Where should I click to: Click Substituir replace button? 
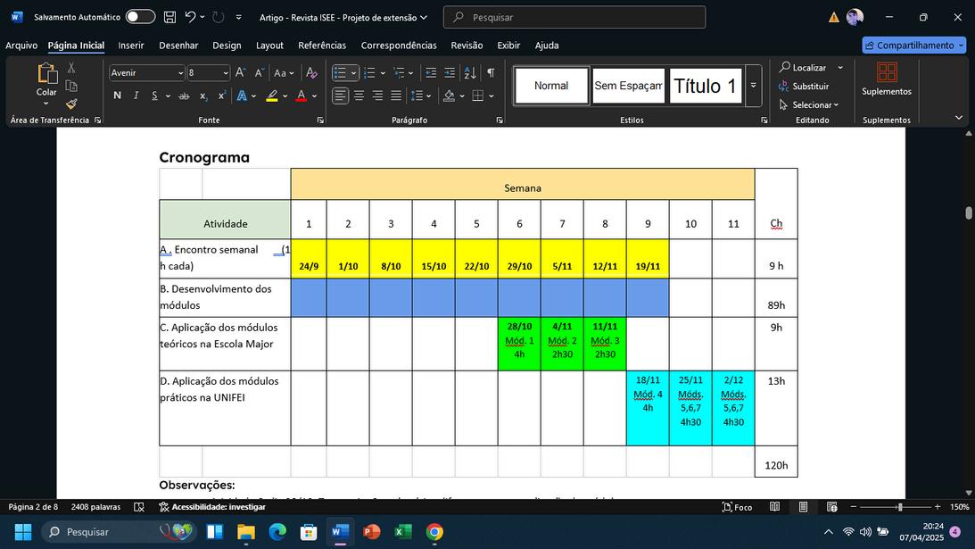click(804, 86)
